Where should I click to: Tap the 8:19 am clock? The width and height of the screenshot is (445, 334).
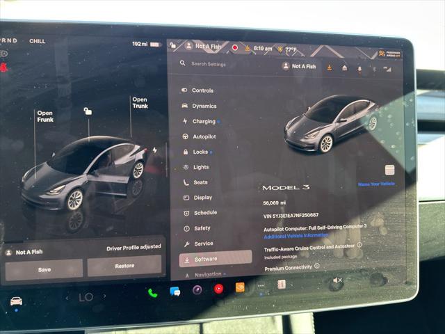[263, 49]
